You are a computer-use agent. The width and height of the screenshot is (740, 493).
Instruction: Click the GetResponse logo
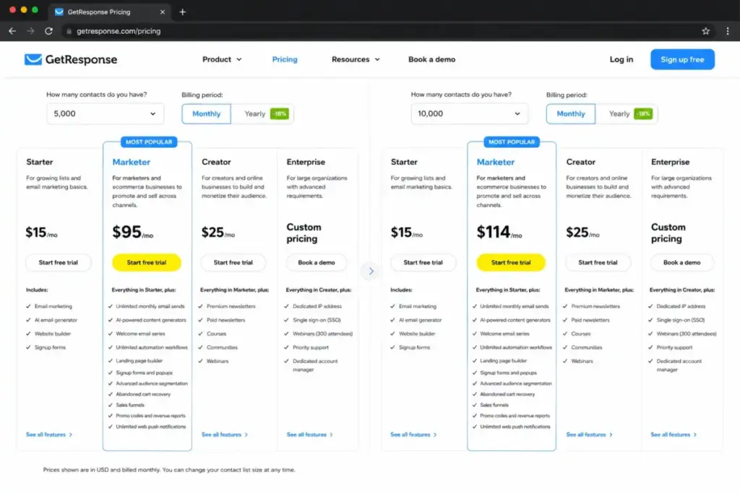71,59
